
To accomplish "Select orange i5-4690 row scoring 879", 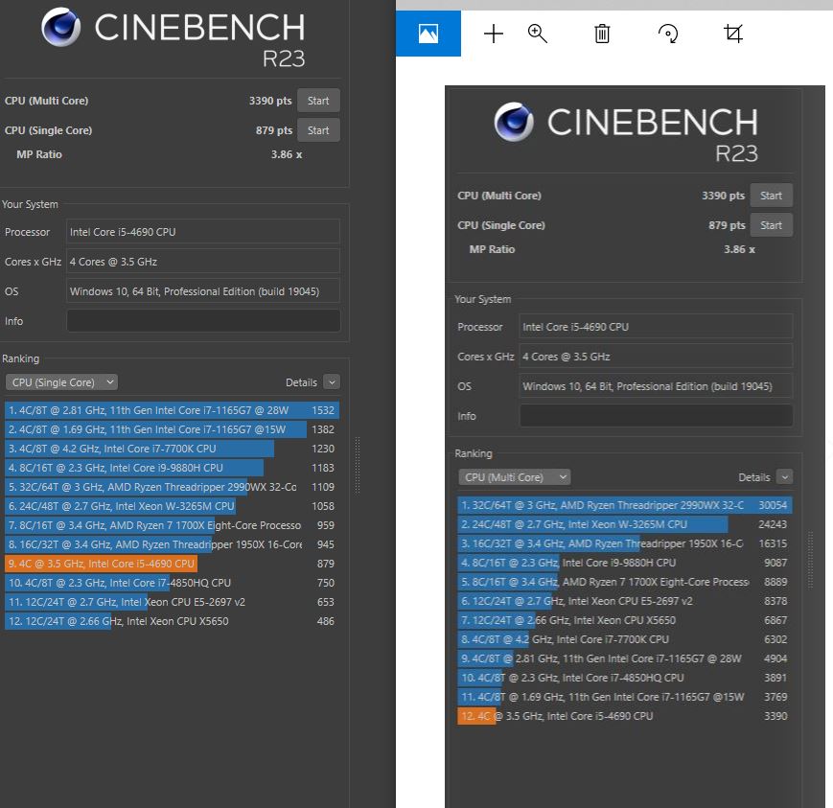I will point(173,563).
